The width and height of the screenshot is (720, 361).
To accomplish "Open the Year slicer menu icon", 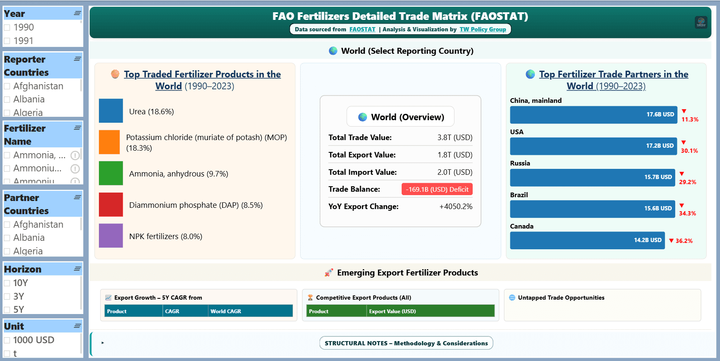I will point(77,14).
